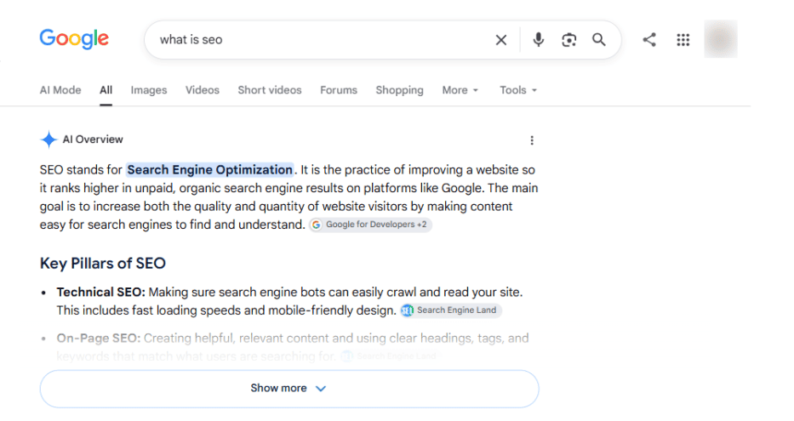This screenshot has height=421, width=794.
Task: Click highlighted 'Search Engine Optimization' text
Action: (209, 169)
